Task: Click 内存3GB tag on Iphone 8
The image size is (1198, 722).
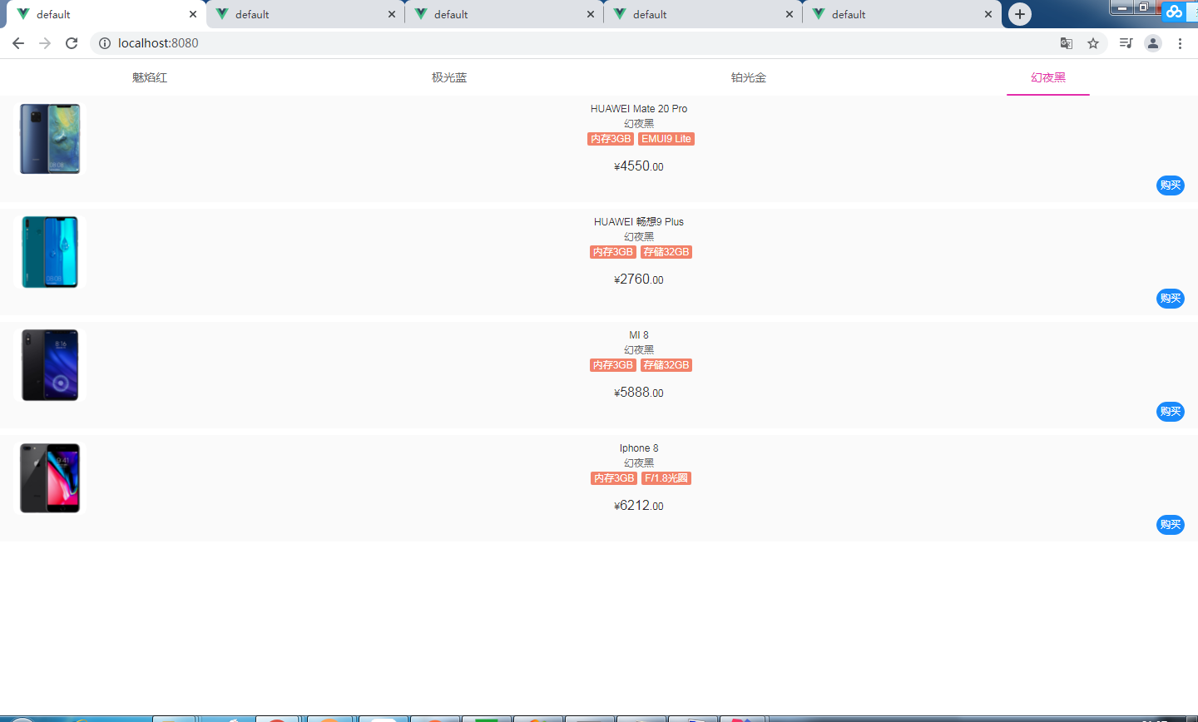Action: coord(614,478)
